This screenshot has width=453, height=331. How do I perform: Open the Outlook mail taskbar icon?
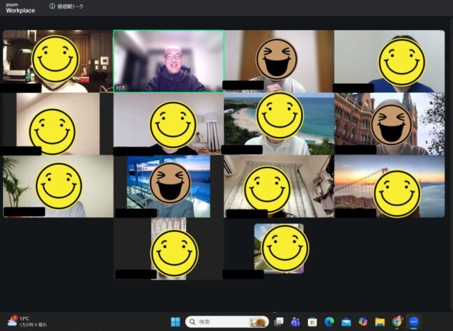[x=346, y=321]
